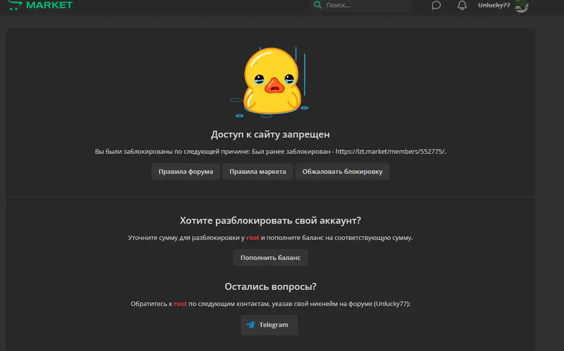This screenshot has height=351, width=564.
Task: Click Пополнить баланс button
Action: (270, 257)
